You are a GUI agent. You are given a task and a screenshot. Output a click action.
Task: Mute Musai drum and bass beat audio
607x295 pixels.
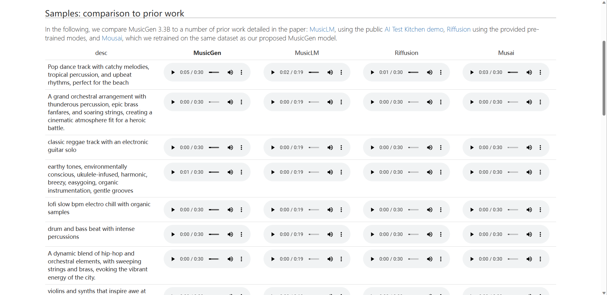[529, 234]
